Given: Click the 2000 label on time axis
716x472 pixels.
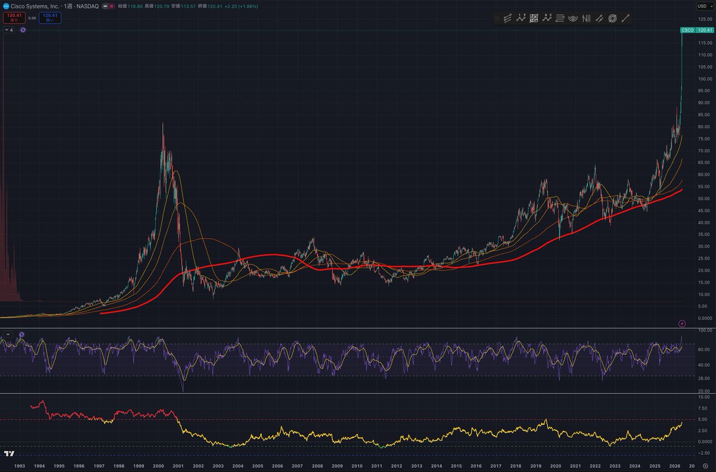Looking at the screenshot, I should click(158, 466).
